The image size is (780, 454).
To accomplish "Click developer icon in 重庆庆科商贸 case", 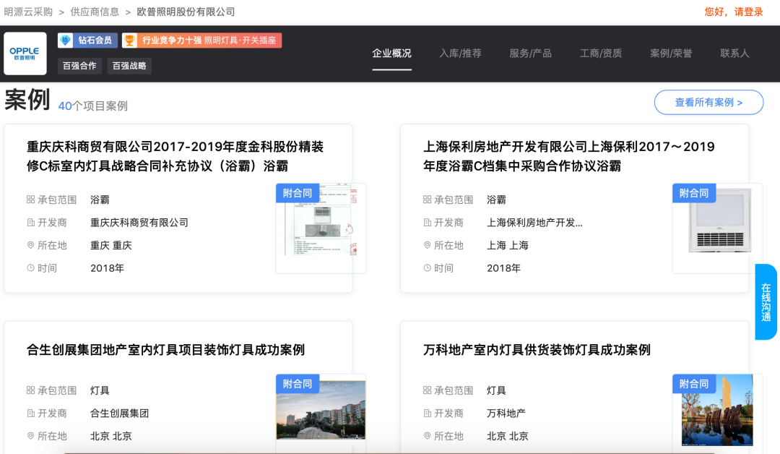I will click(30, 223).
